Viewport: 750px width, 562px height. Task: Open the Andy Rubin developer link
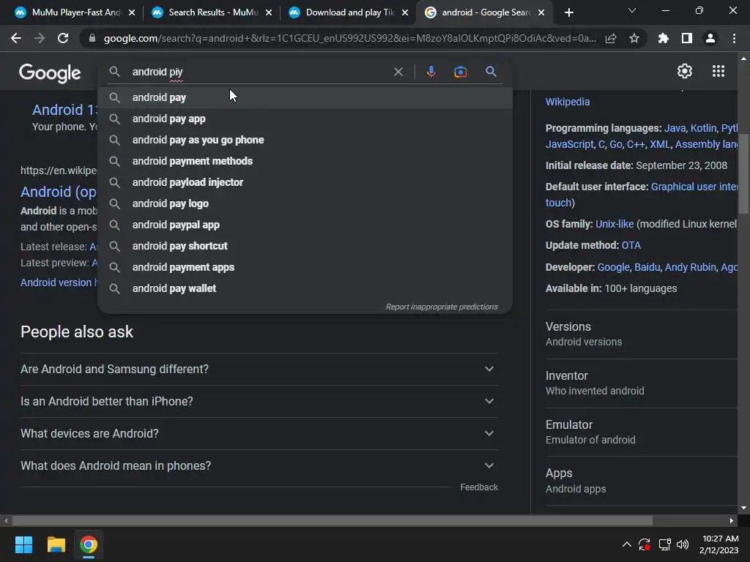tap(690, 267)
